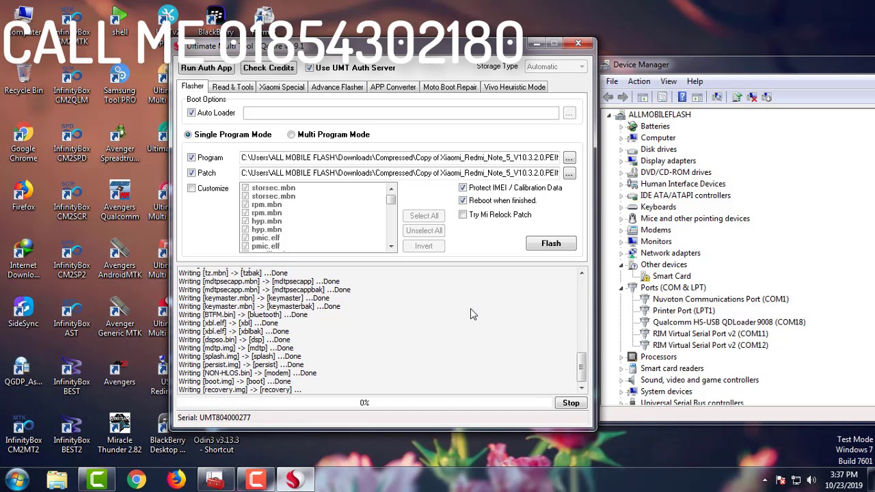The image size is (875, 492).
Task: Stop the current flashing operation
Action: [x=571, y=403]
